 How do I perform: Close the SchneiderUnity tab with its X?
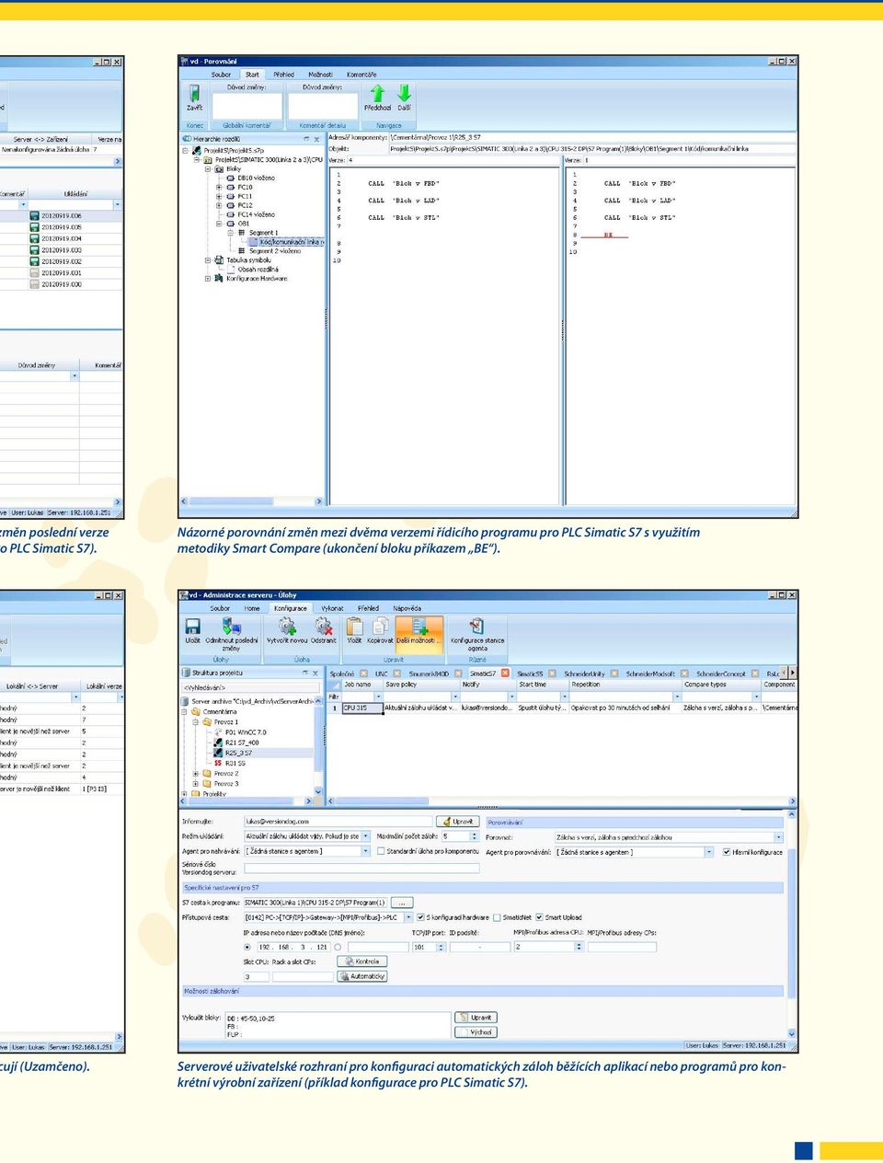614,674
